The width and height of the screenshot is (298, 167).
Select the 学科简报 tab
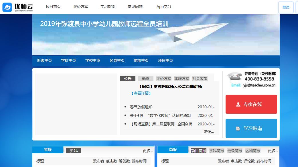[x=217, y=151]
